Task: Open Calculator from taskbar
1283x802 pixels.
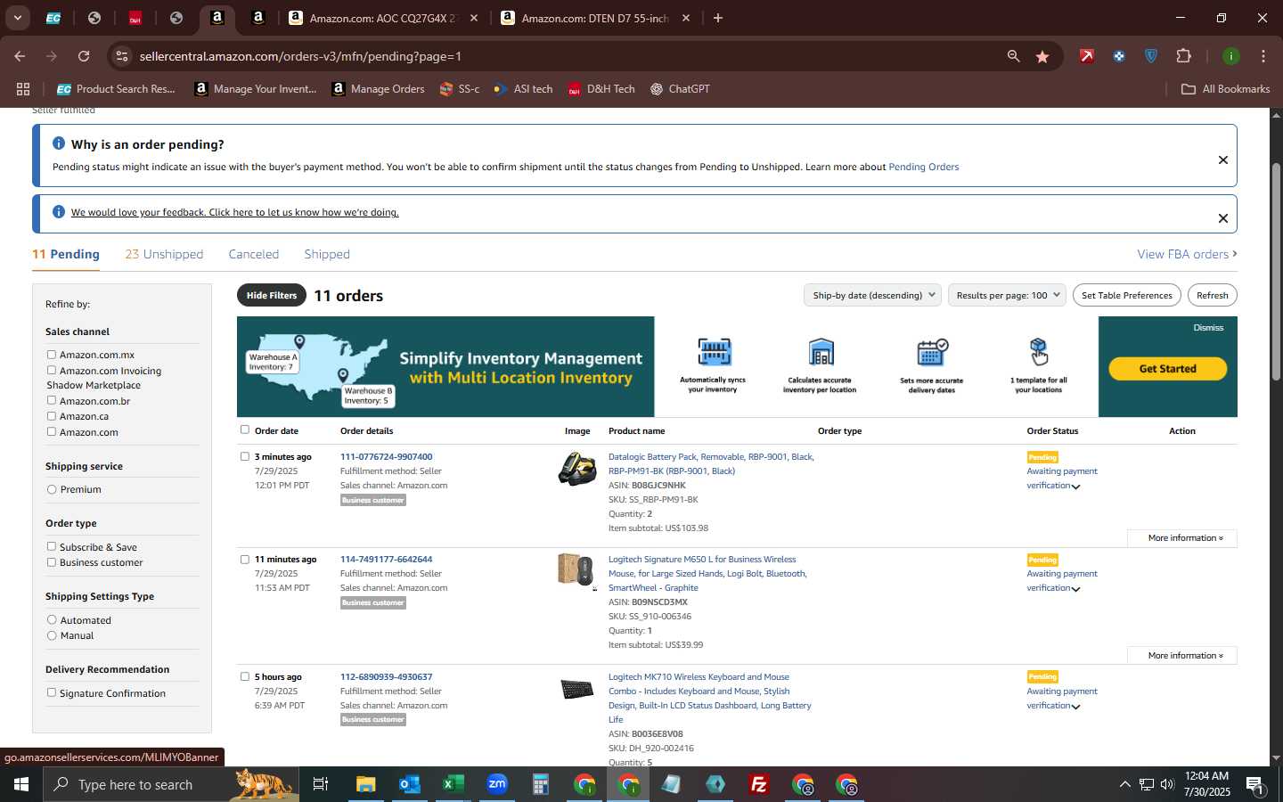Action: point(541,784)
